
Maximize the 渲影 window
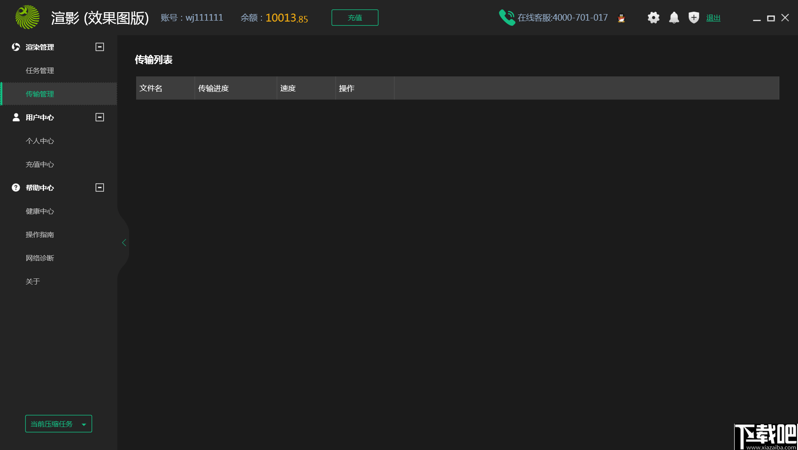(x=771, y=18)
